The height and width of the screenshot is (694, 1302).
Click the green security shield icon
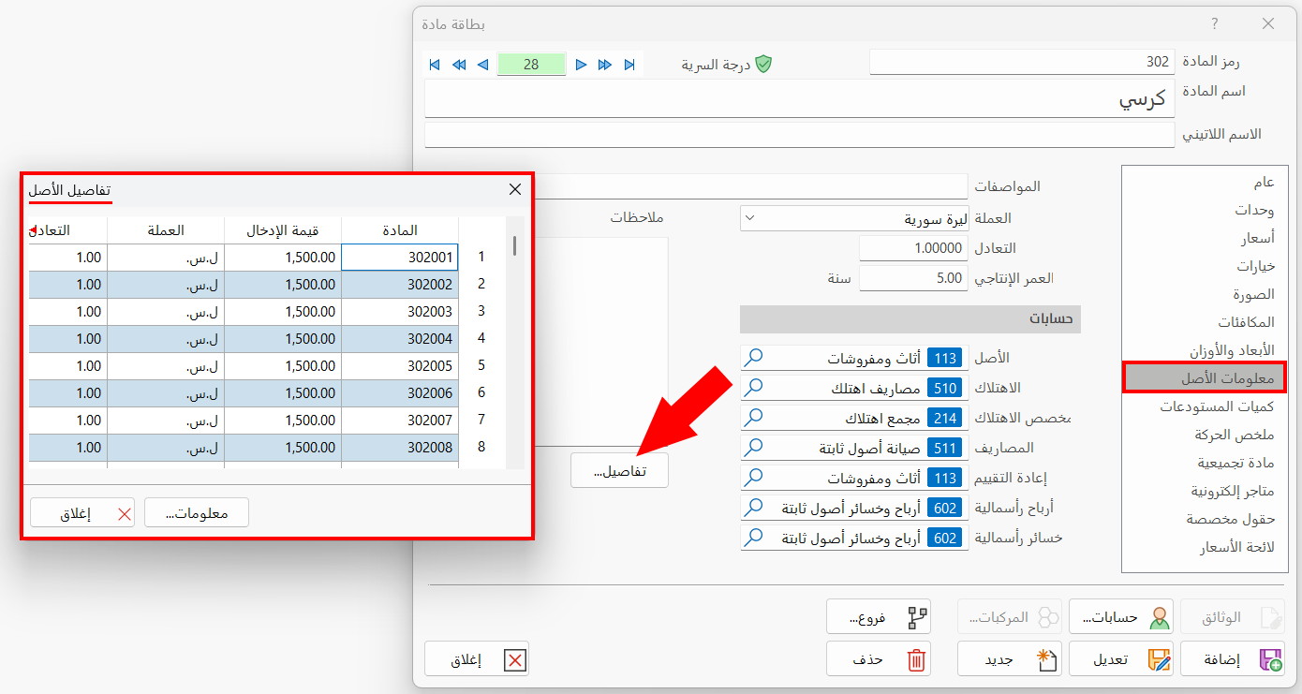point(764,64)
